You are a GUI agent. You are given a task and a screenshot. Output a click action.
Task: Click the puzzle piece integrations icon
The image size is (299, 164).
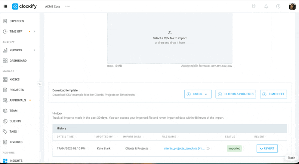coord(253,6)
